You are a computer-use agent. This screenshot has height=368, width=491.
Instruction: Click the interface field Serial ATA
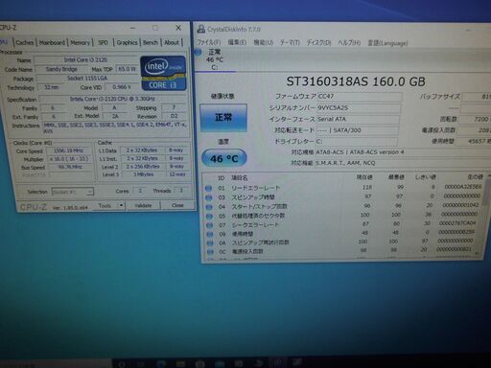click(358, 119)
